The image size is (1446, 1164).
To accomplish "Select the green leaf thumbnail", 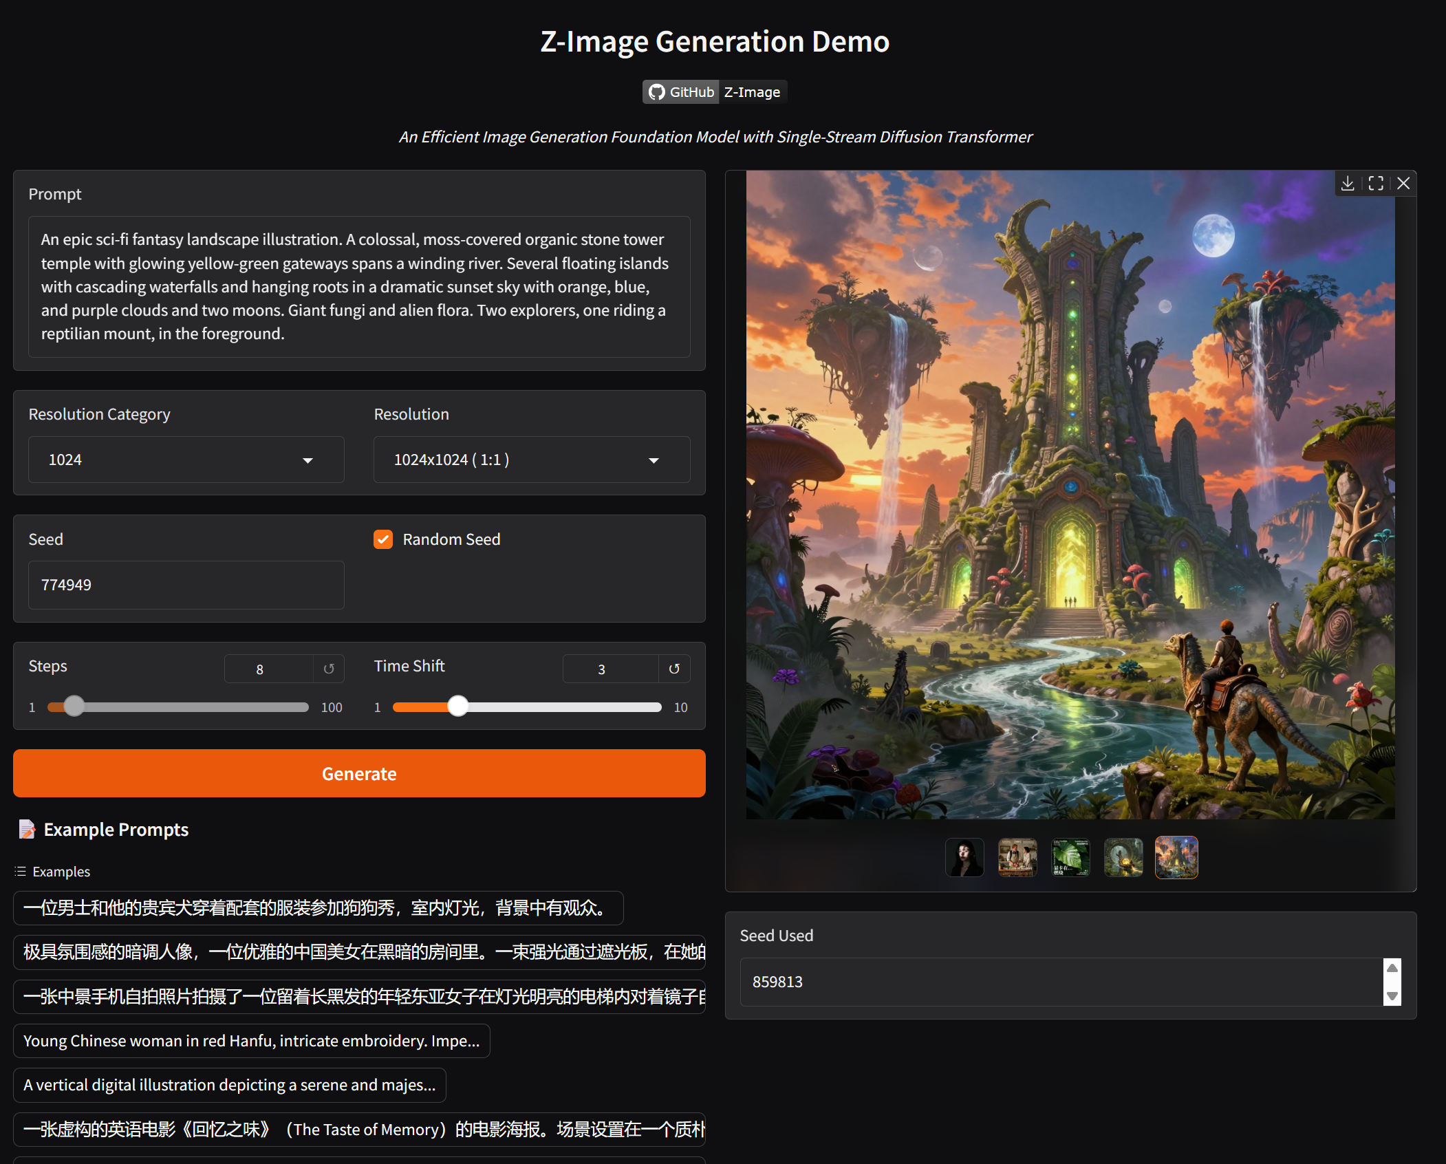I will tap(1070, 857).
